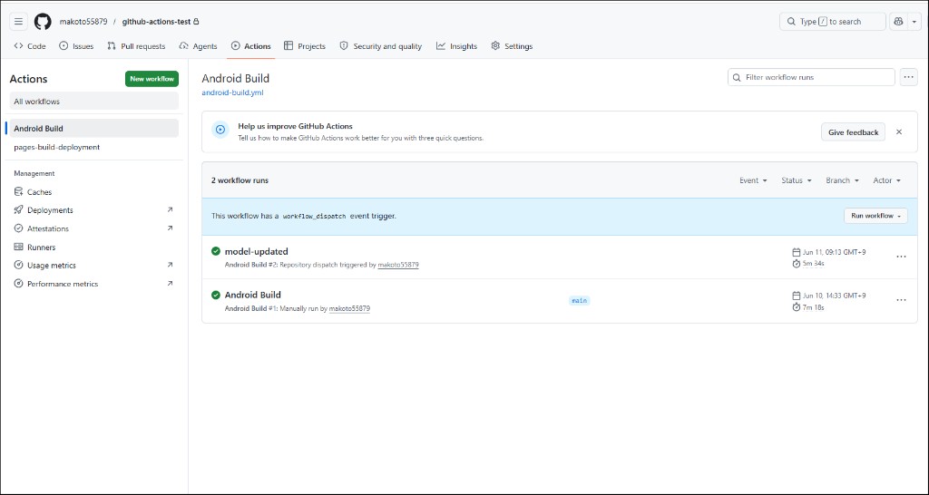Switch to the Code tab

pos(30,46)
